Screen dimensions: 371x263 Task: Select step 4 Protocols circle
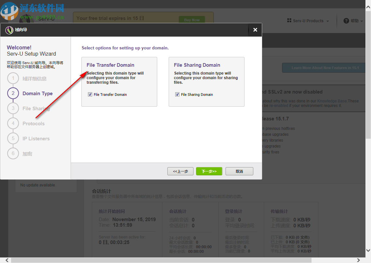13,123
